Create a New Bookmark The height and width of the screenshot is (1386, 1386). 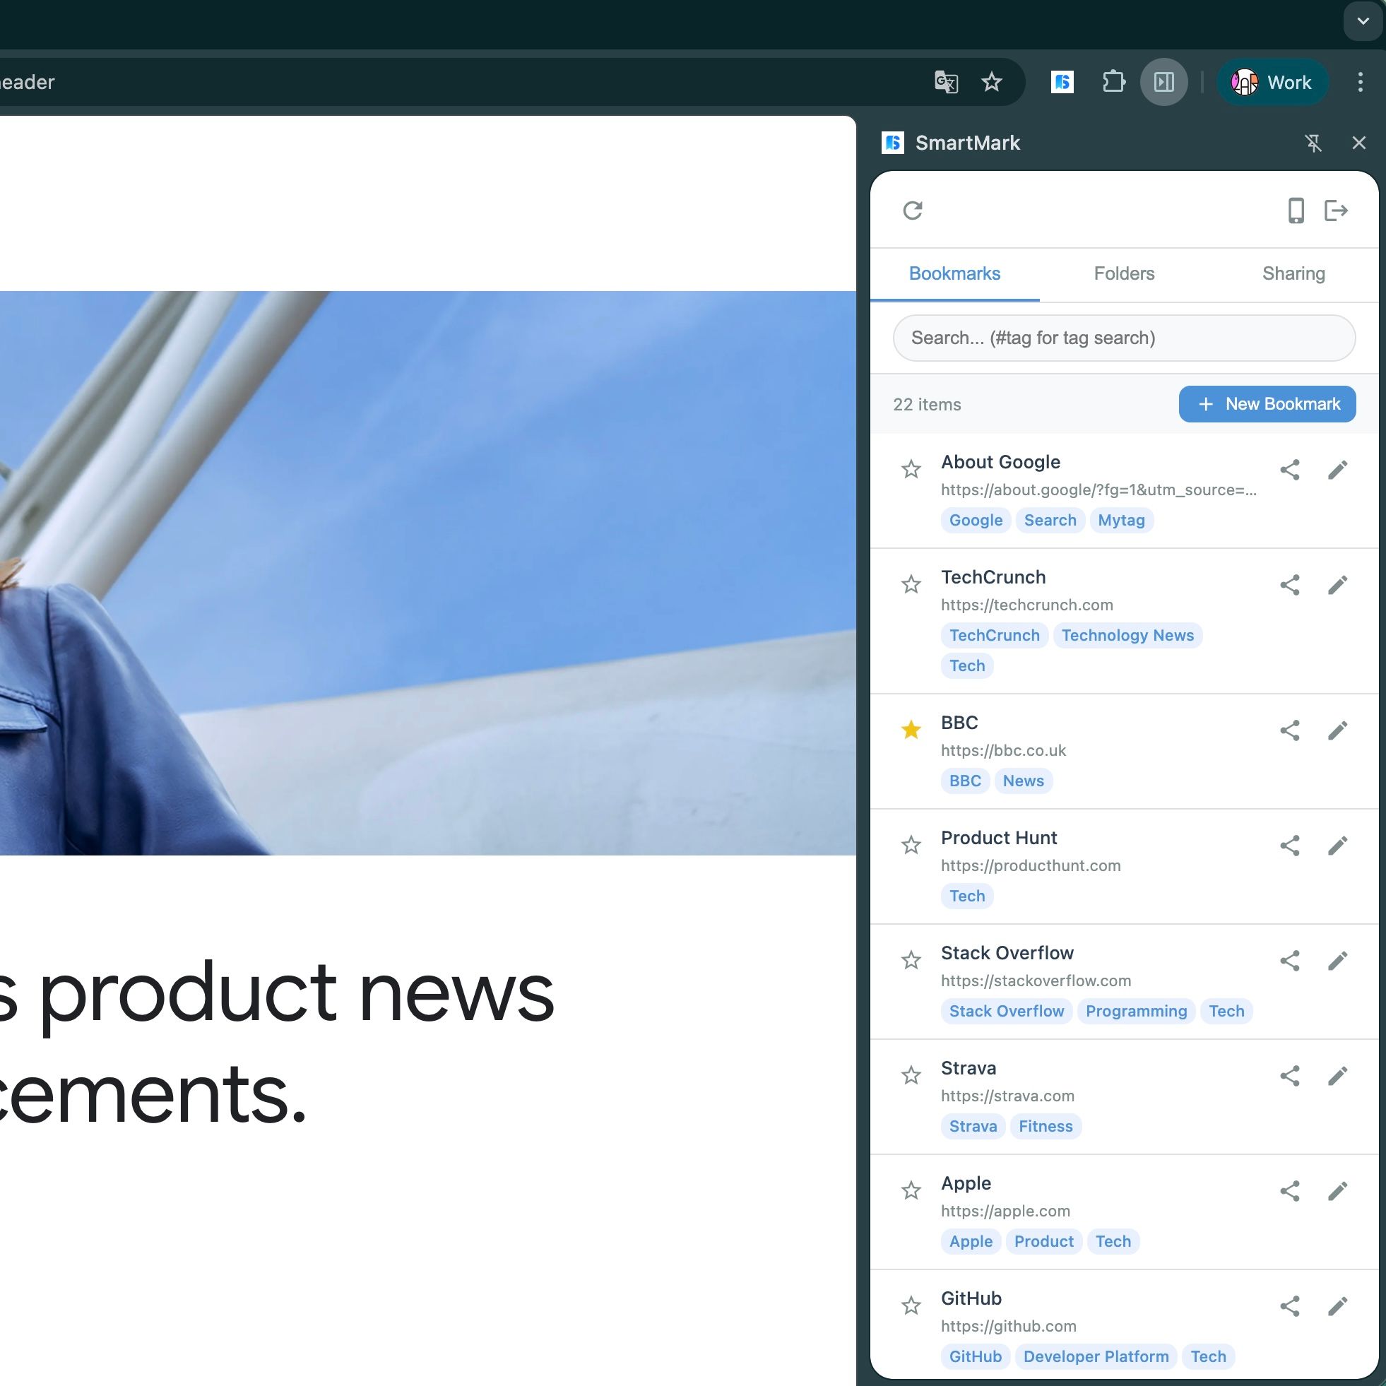[x=1267, y=405]
